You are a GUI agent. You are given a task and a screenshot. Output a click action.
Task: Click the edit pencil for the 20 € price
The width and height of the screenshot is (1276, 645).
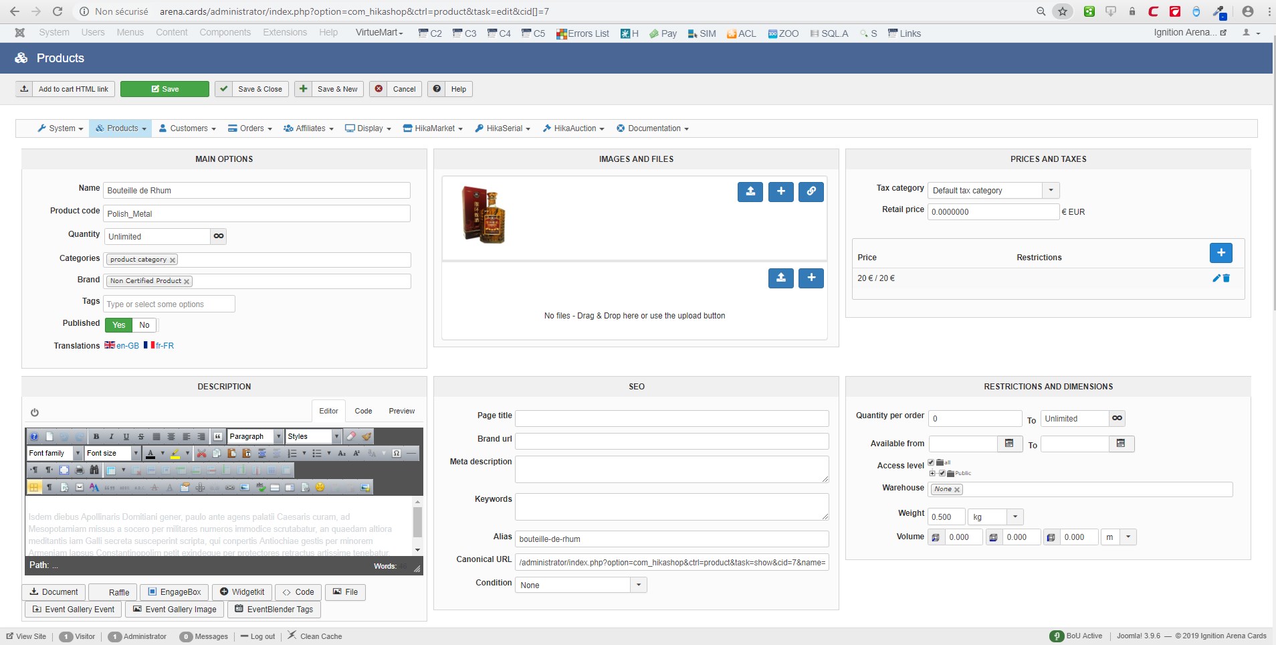(x=1216, y=278)
